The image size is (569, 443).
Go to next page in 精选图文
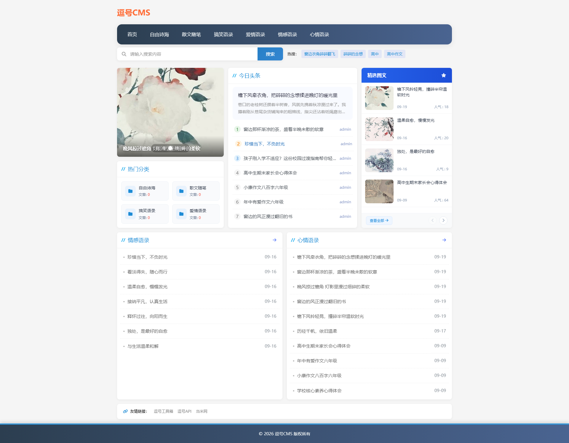(x=443, y=220)
